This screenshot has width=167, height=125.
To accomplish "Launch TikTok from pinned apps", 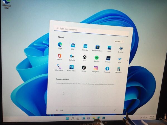I will (x=84, y=69).
